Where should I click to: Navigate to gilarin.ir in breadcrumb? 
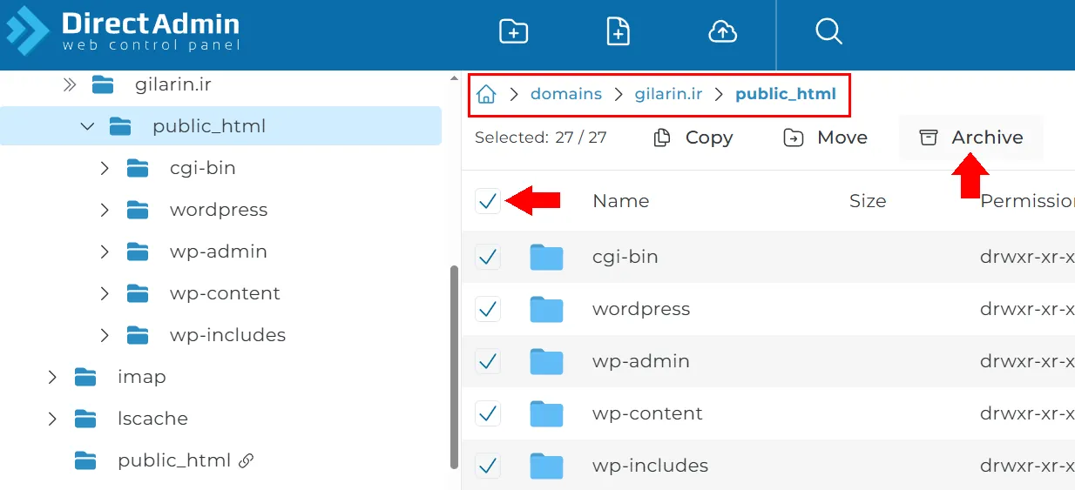point(668,94)
